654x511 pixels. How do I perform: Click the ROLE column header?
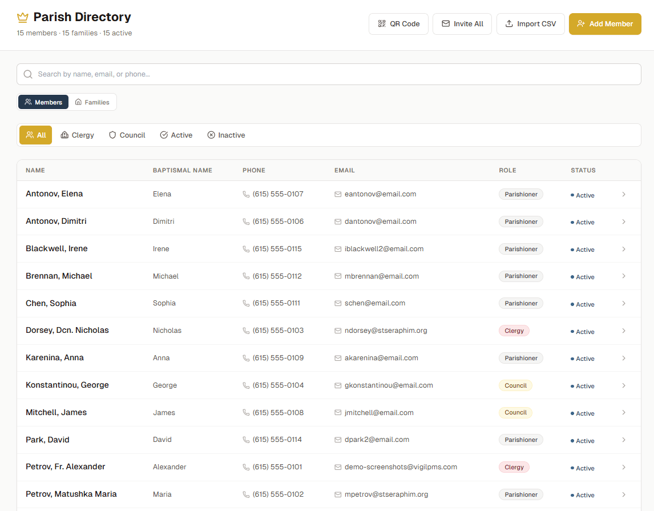click(x=507, y=170)
